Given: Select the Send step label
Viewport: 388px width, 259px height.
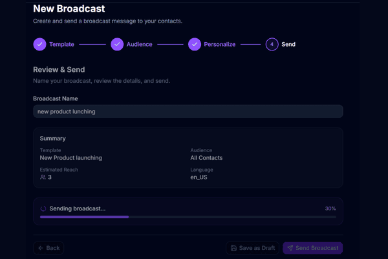Looking at the screenshot, I should (x=288, y=45).
